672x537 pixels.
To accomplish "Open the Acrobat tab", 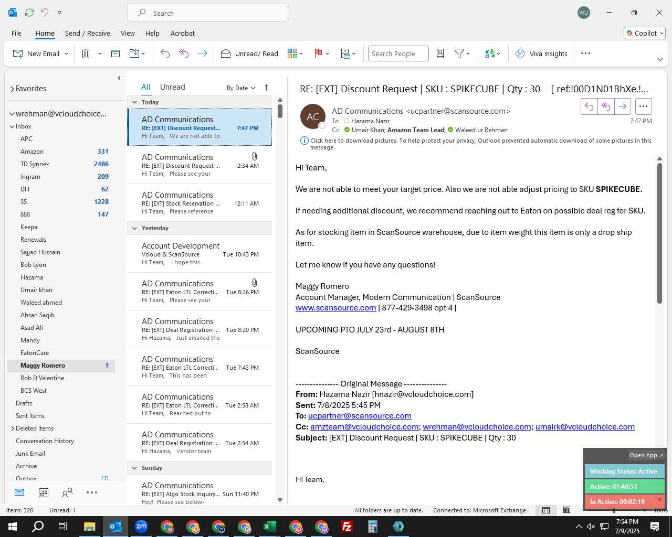I will tap(182, 33).
